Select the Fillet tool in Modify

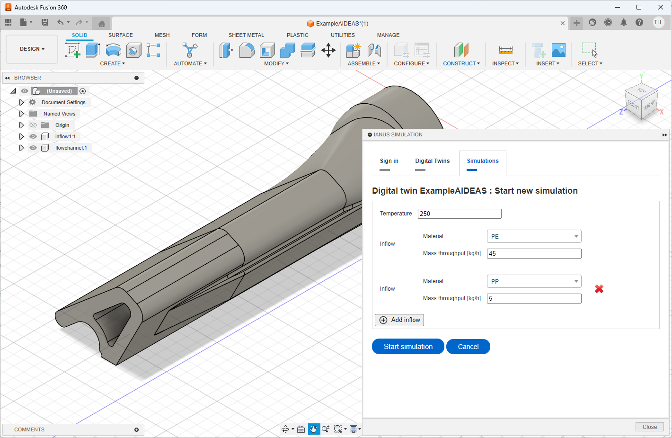[x=247, y=50]
